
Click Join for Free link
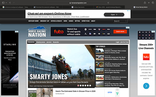click(124, 42)
